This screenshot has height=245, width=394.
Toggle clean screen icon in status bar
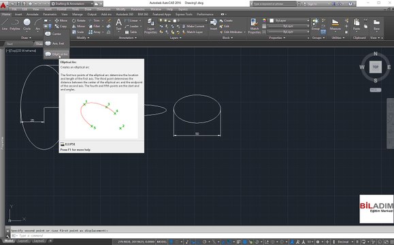[387, 242]
